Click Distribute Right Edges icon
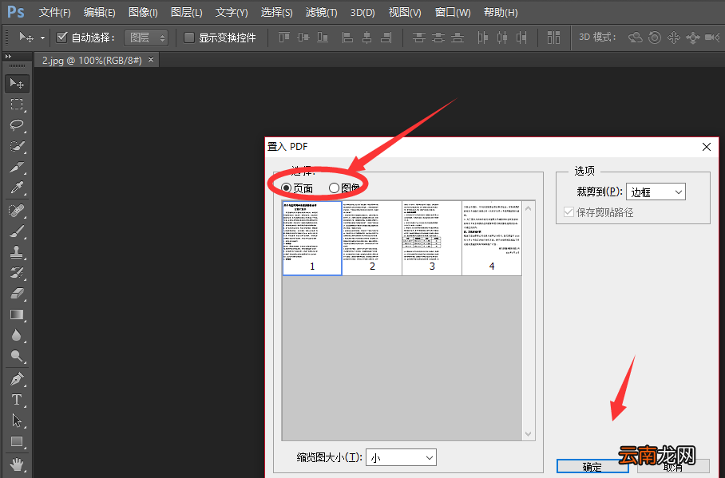The image size is (725, 478). coord(521,38)
